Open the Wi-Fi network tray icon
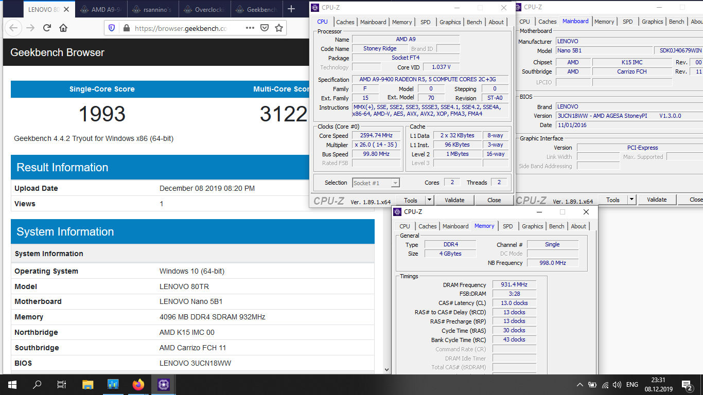Screen dimensions: 703x395 605,384
